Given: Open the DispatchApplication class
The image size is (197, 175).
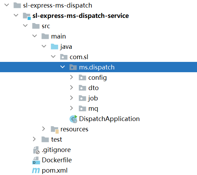Looking at the screenshot, I should click(109, 119).
